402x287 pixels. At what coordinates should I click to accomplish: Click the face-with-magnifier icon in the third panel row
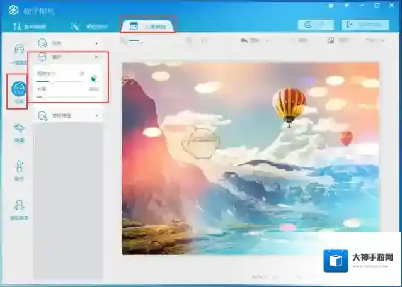point(43,116)
